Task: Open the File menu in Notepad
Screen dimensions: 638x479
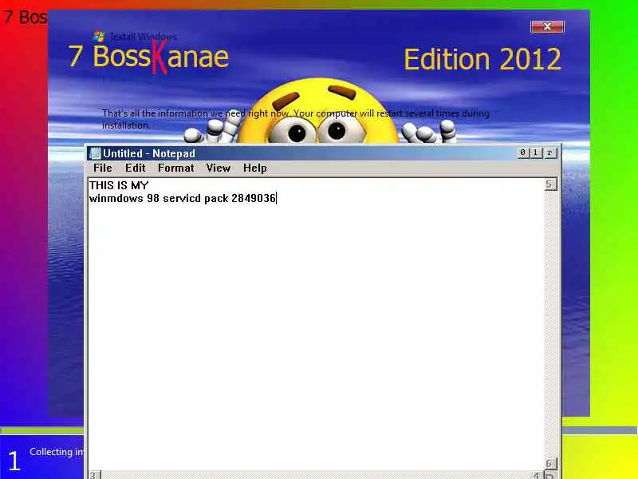Action: (103, 168)
